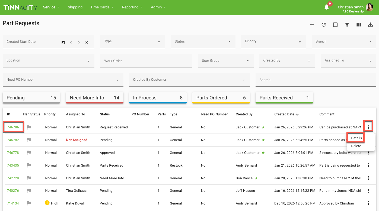Clear the Created Start Date with X

point(87,42)
